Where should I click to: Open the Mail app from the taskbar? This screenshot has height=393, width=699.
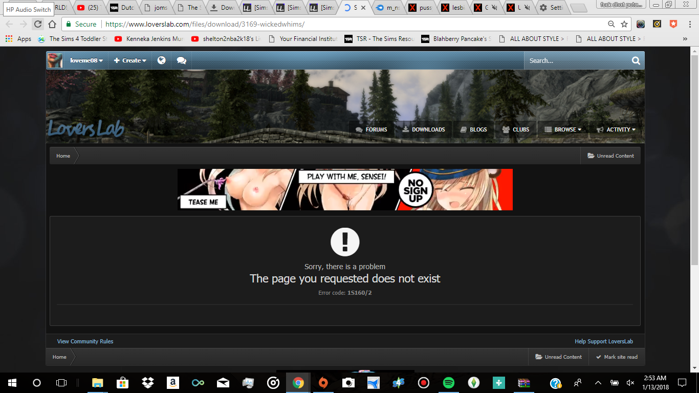(223, 383)
